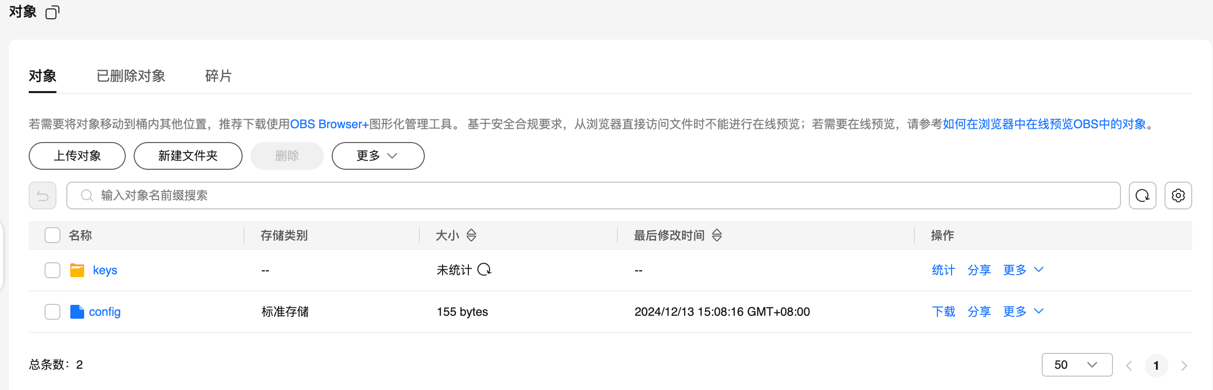Click the object name prefix search field
Screen dimensions: 1213x390
click(594, 195)
